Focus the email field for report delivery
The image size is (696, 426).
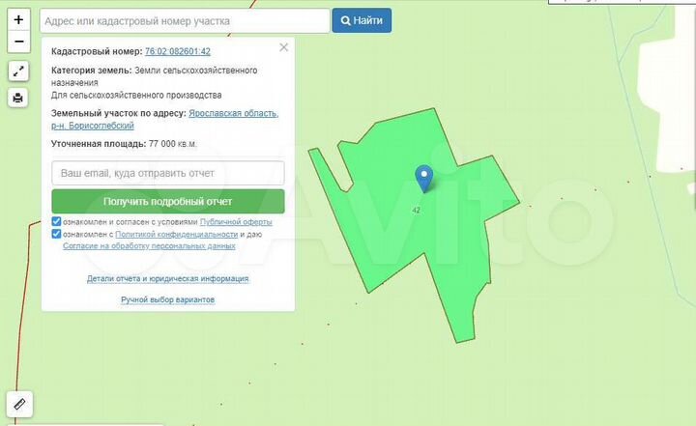[167, 173]
